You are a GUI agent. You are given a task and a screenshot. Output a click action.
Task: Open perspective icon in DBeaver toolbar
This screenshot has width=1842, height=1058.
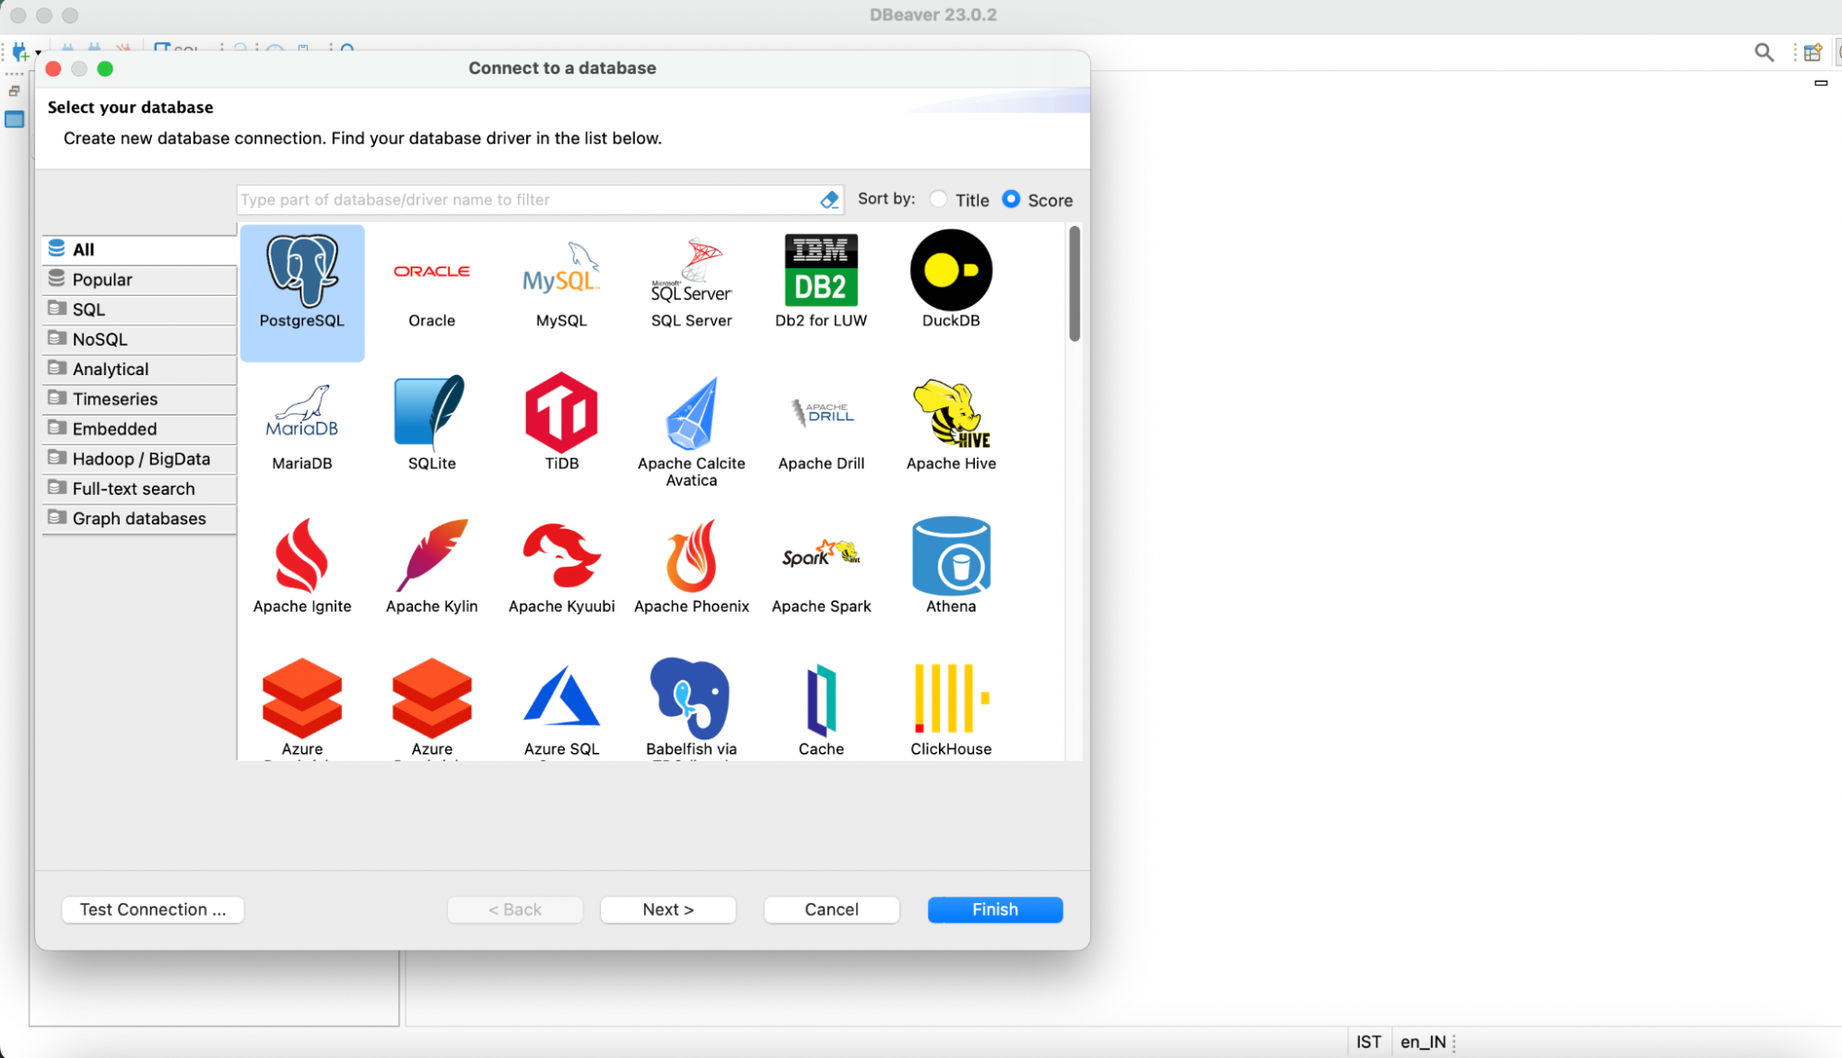pos(1813,53)
